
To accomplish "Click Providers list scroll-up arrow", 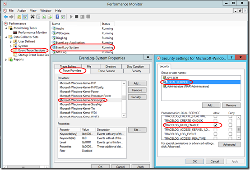I will click(x=124, y=83).
